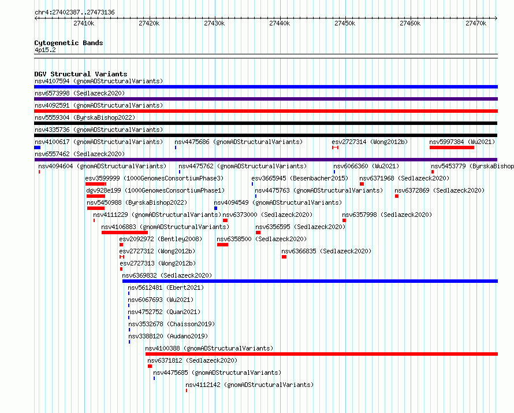This screenshot has width=514, height=413.
Task: Select nsv6366835 (Sedlazeck2020) label
Action: point(326,251)
